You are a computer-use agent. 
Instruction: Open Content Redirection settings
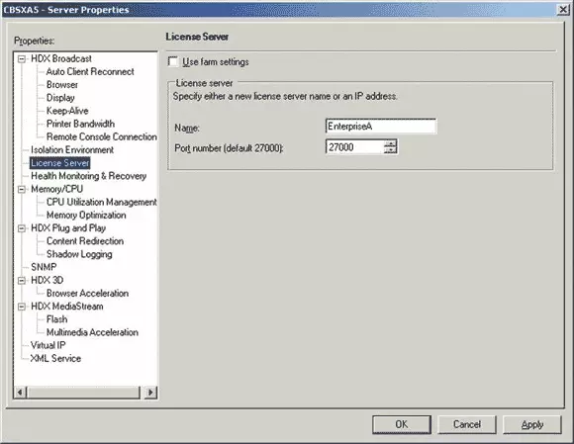[85, 241]
